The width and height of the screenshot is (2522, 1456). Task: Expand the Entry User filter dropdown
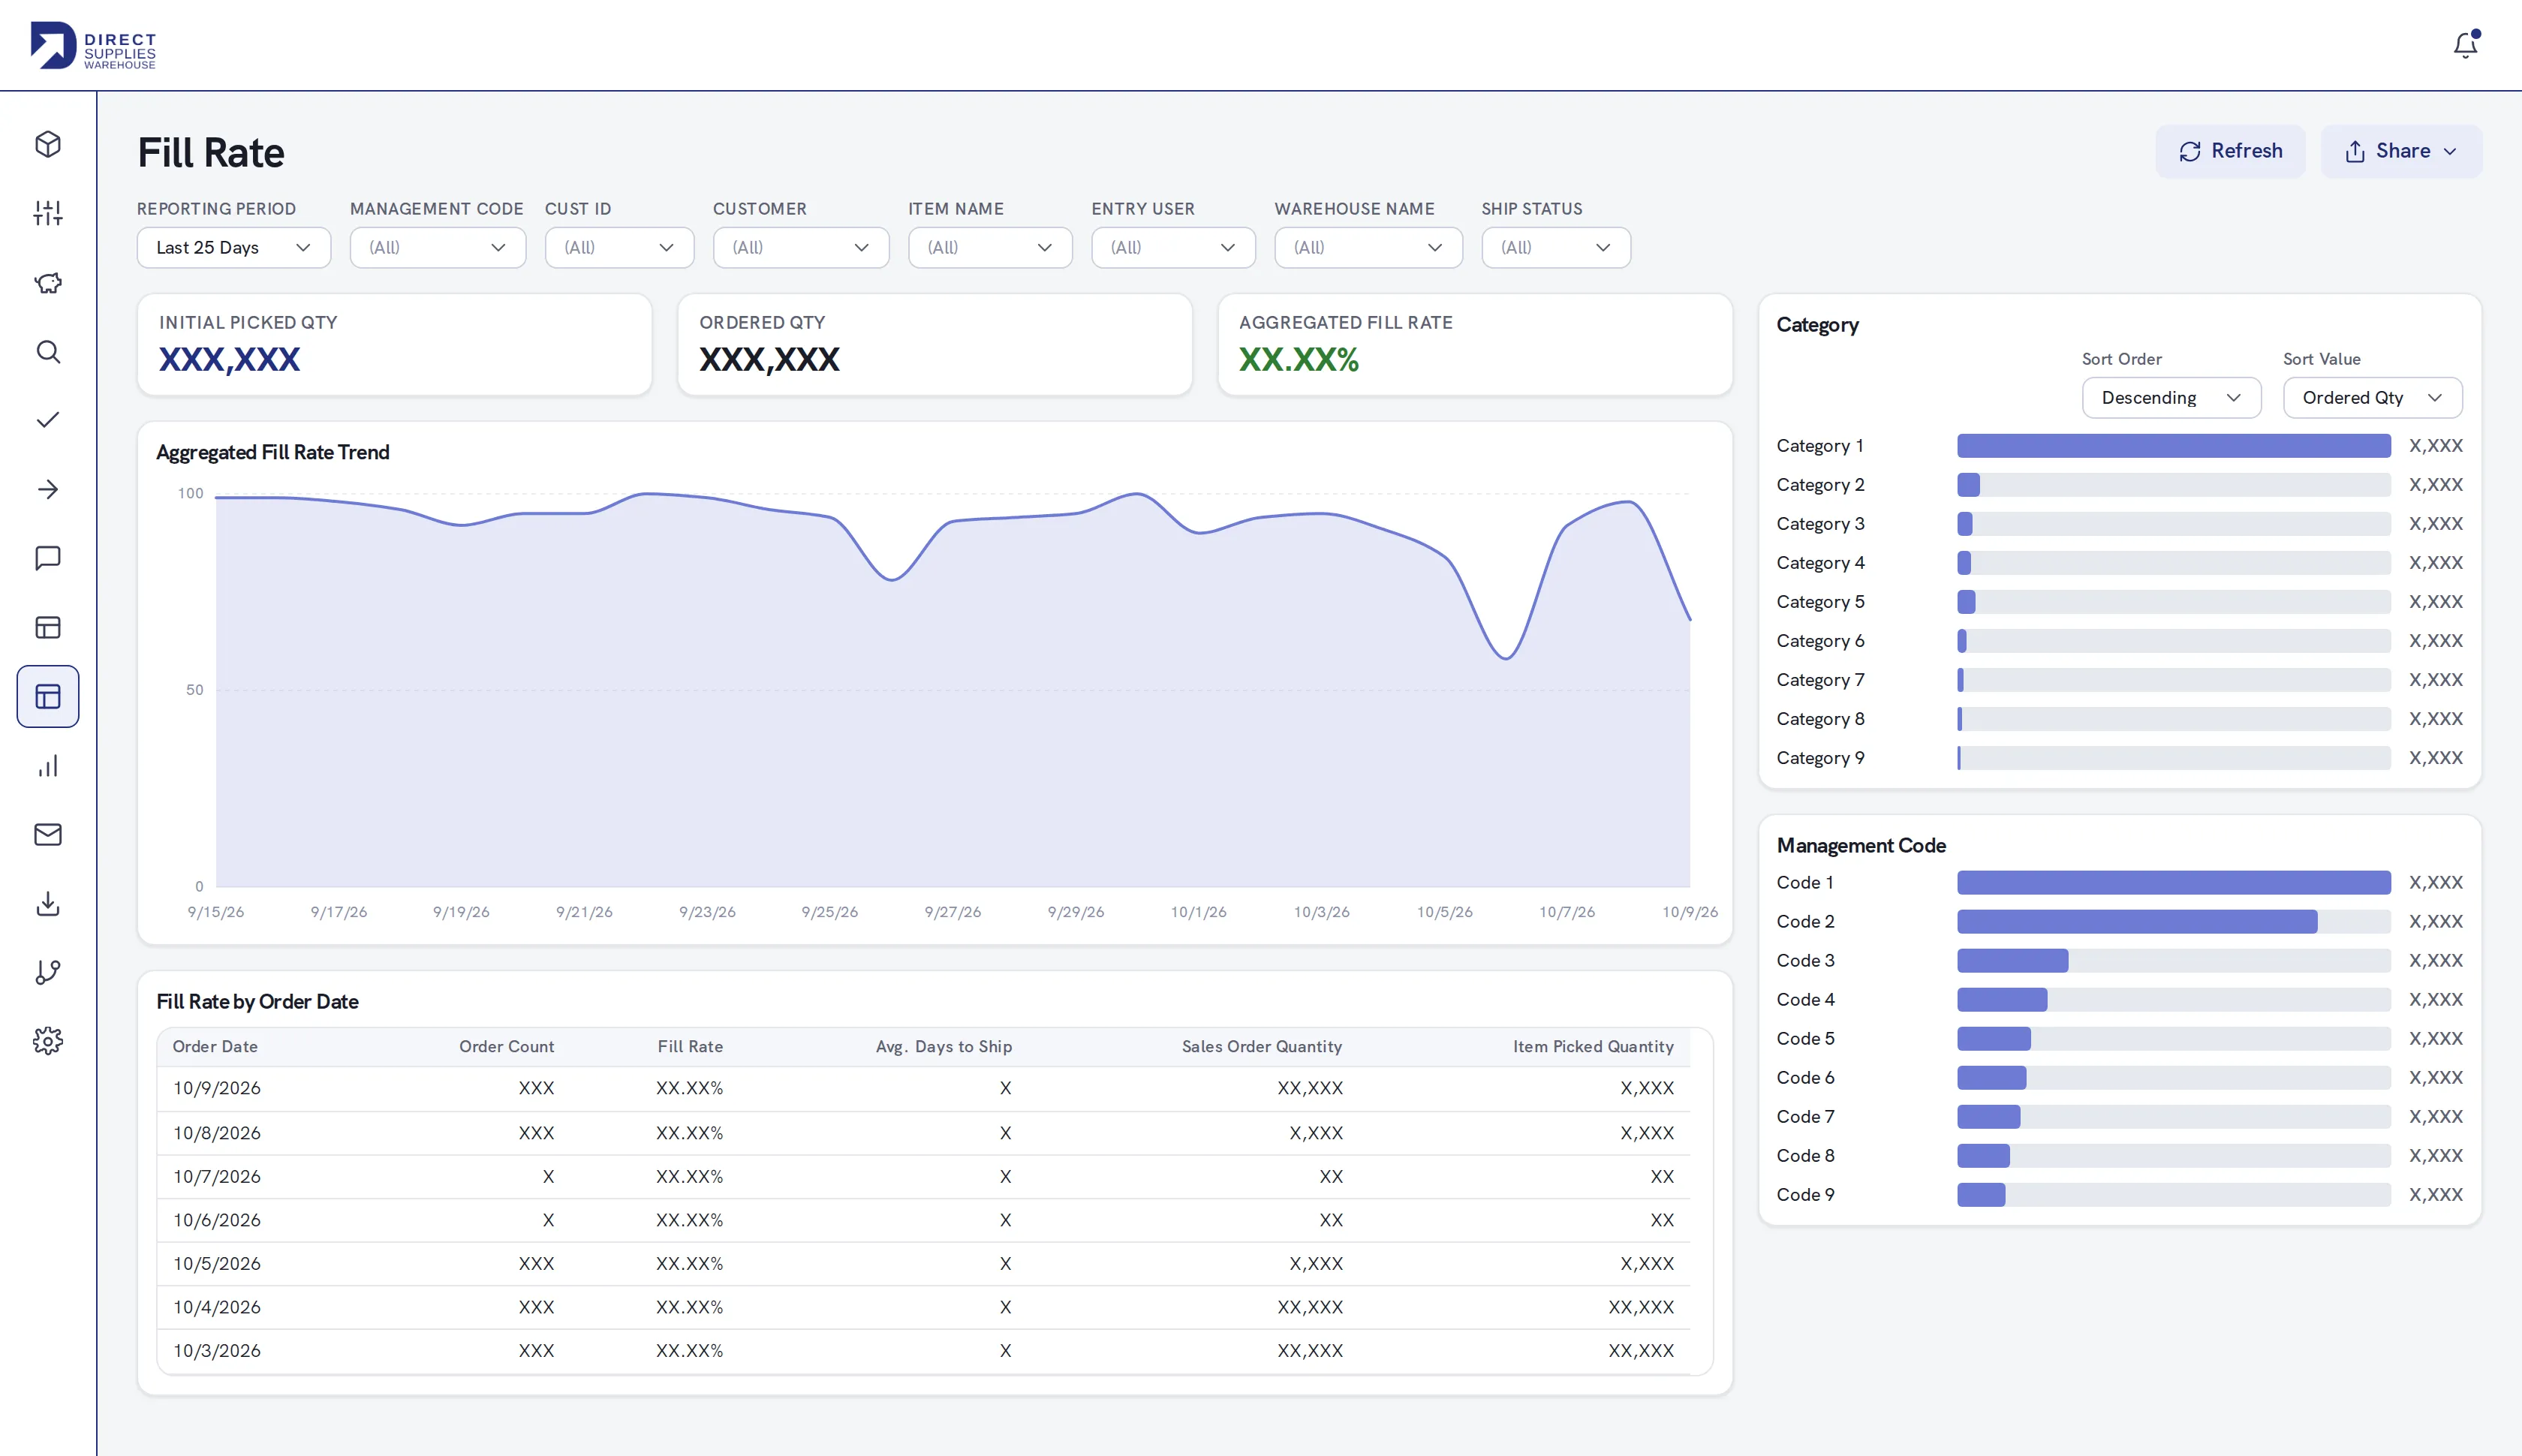1173,248
